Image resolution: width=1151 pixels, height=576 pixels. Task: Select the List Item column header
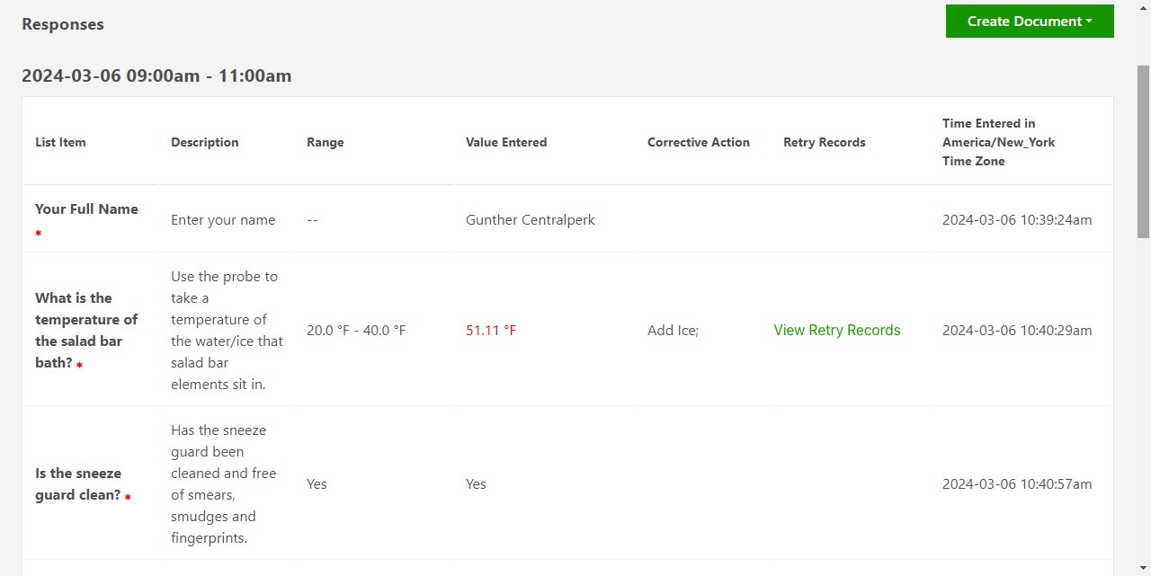(60, 142)
